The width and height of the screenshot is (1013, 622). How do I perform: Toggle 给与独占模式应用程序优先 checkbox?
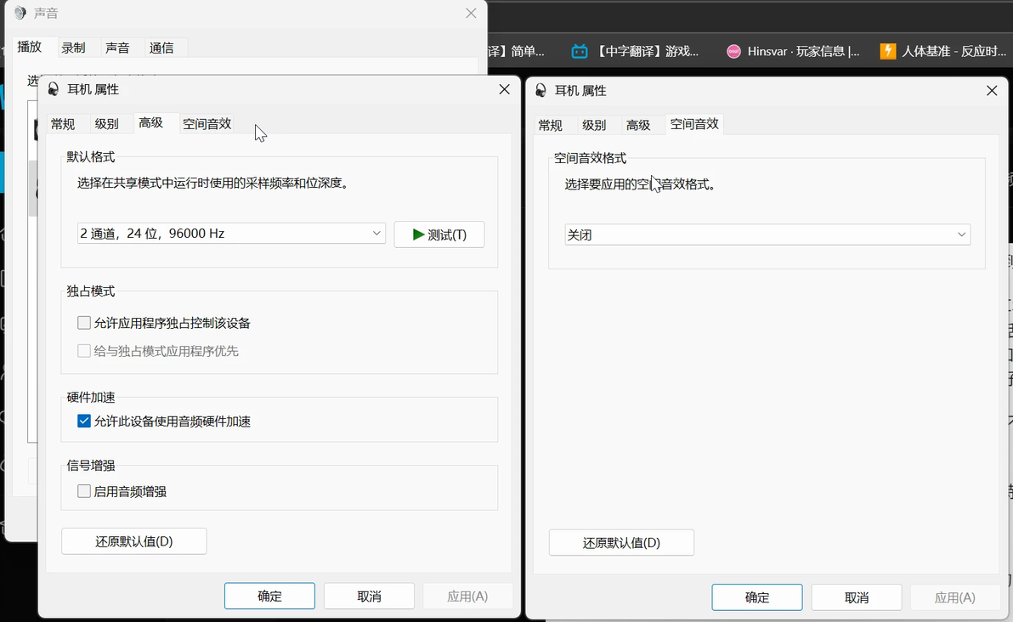(x=84, y=351)
